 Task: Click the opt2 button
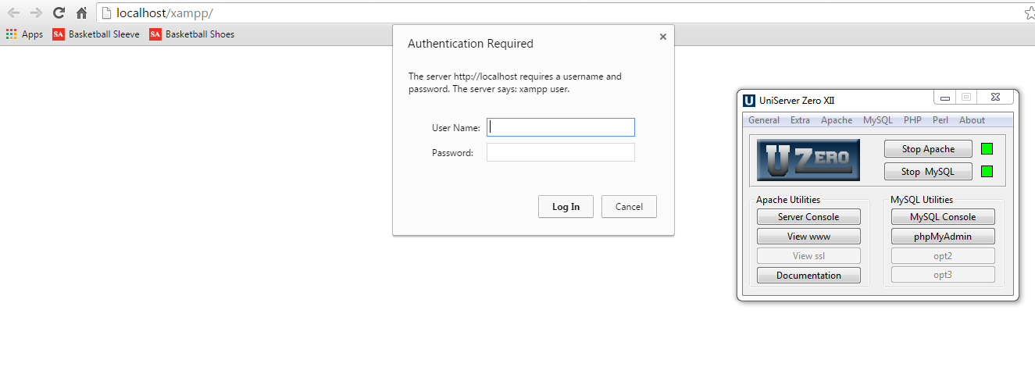click(943, 256)
